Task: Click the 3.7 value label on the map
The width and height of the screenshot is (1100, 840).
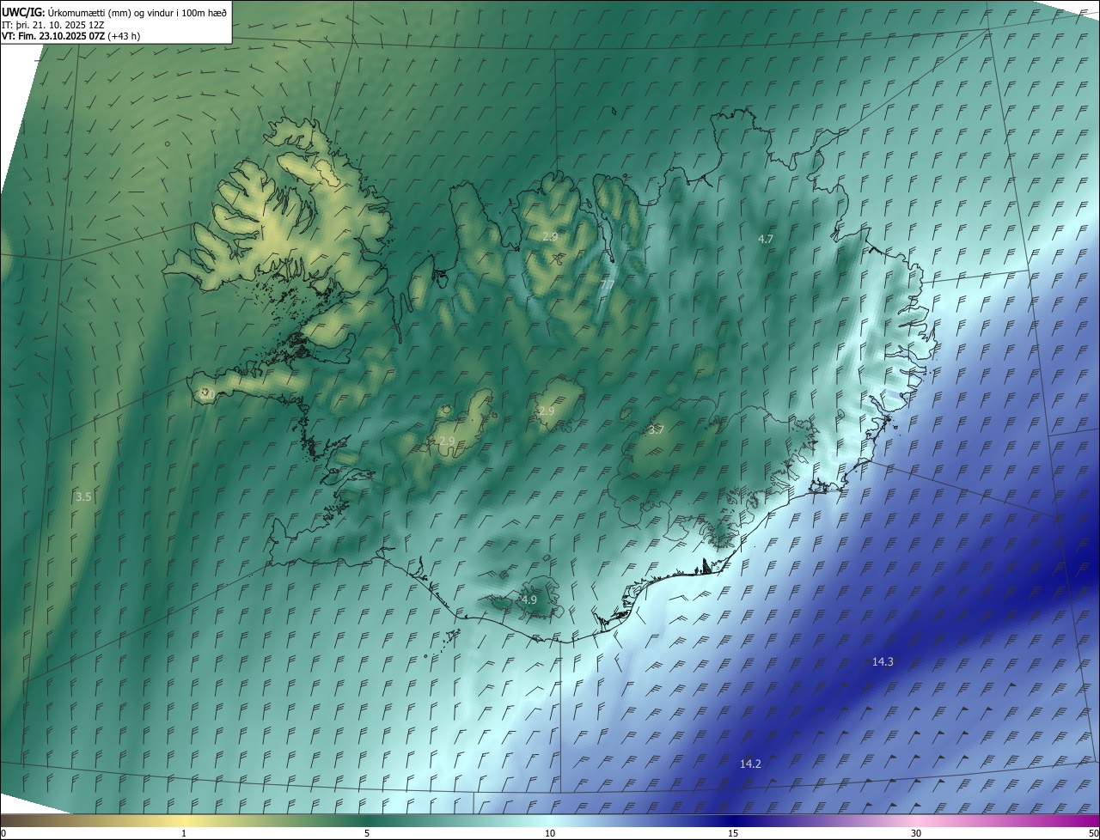Action: pos(656,429)
